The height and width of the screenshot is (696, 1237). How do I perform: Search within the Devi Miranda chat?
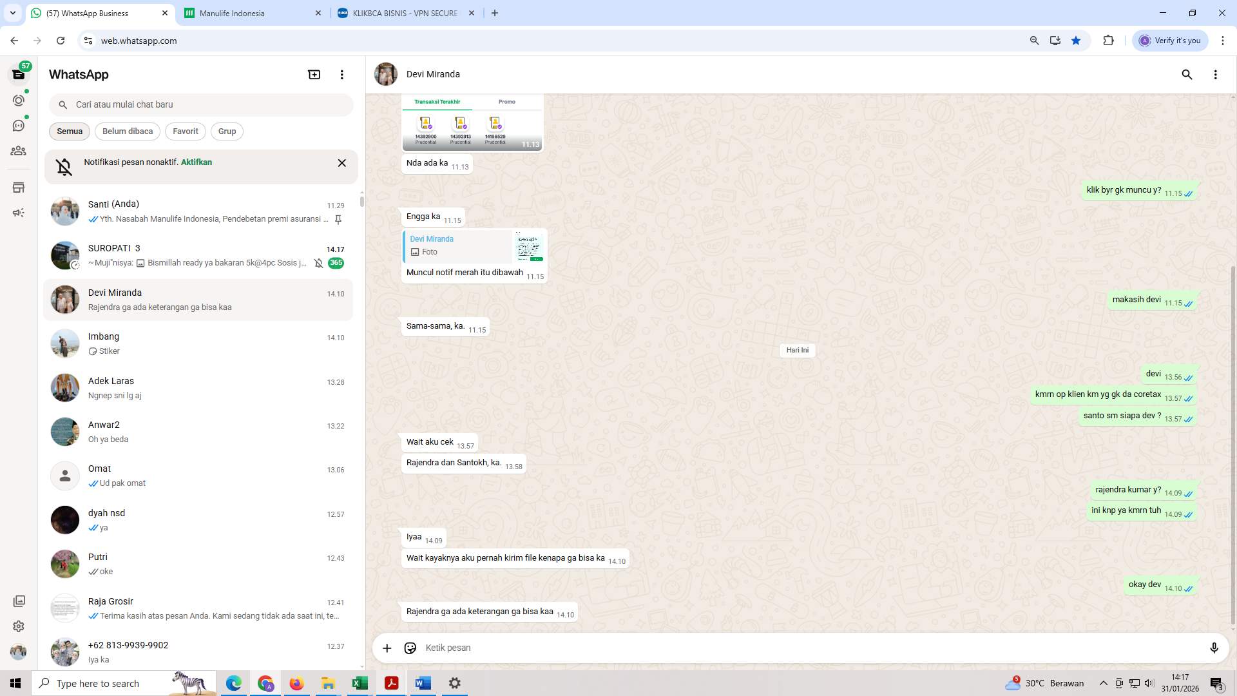1187,75
